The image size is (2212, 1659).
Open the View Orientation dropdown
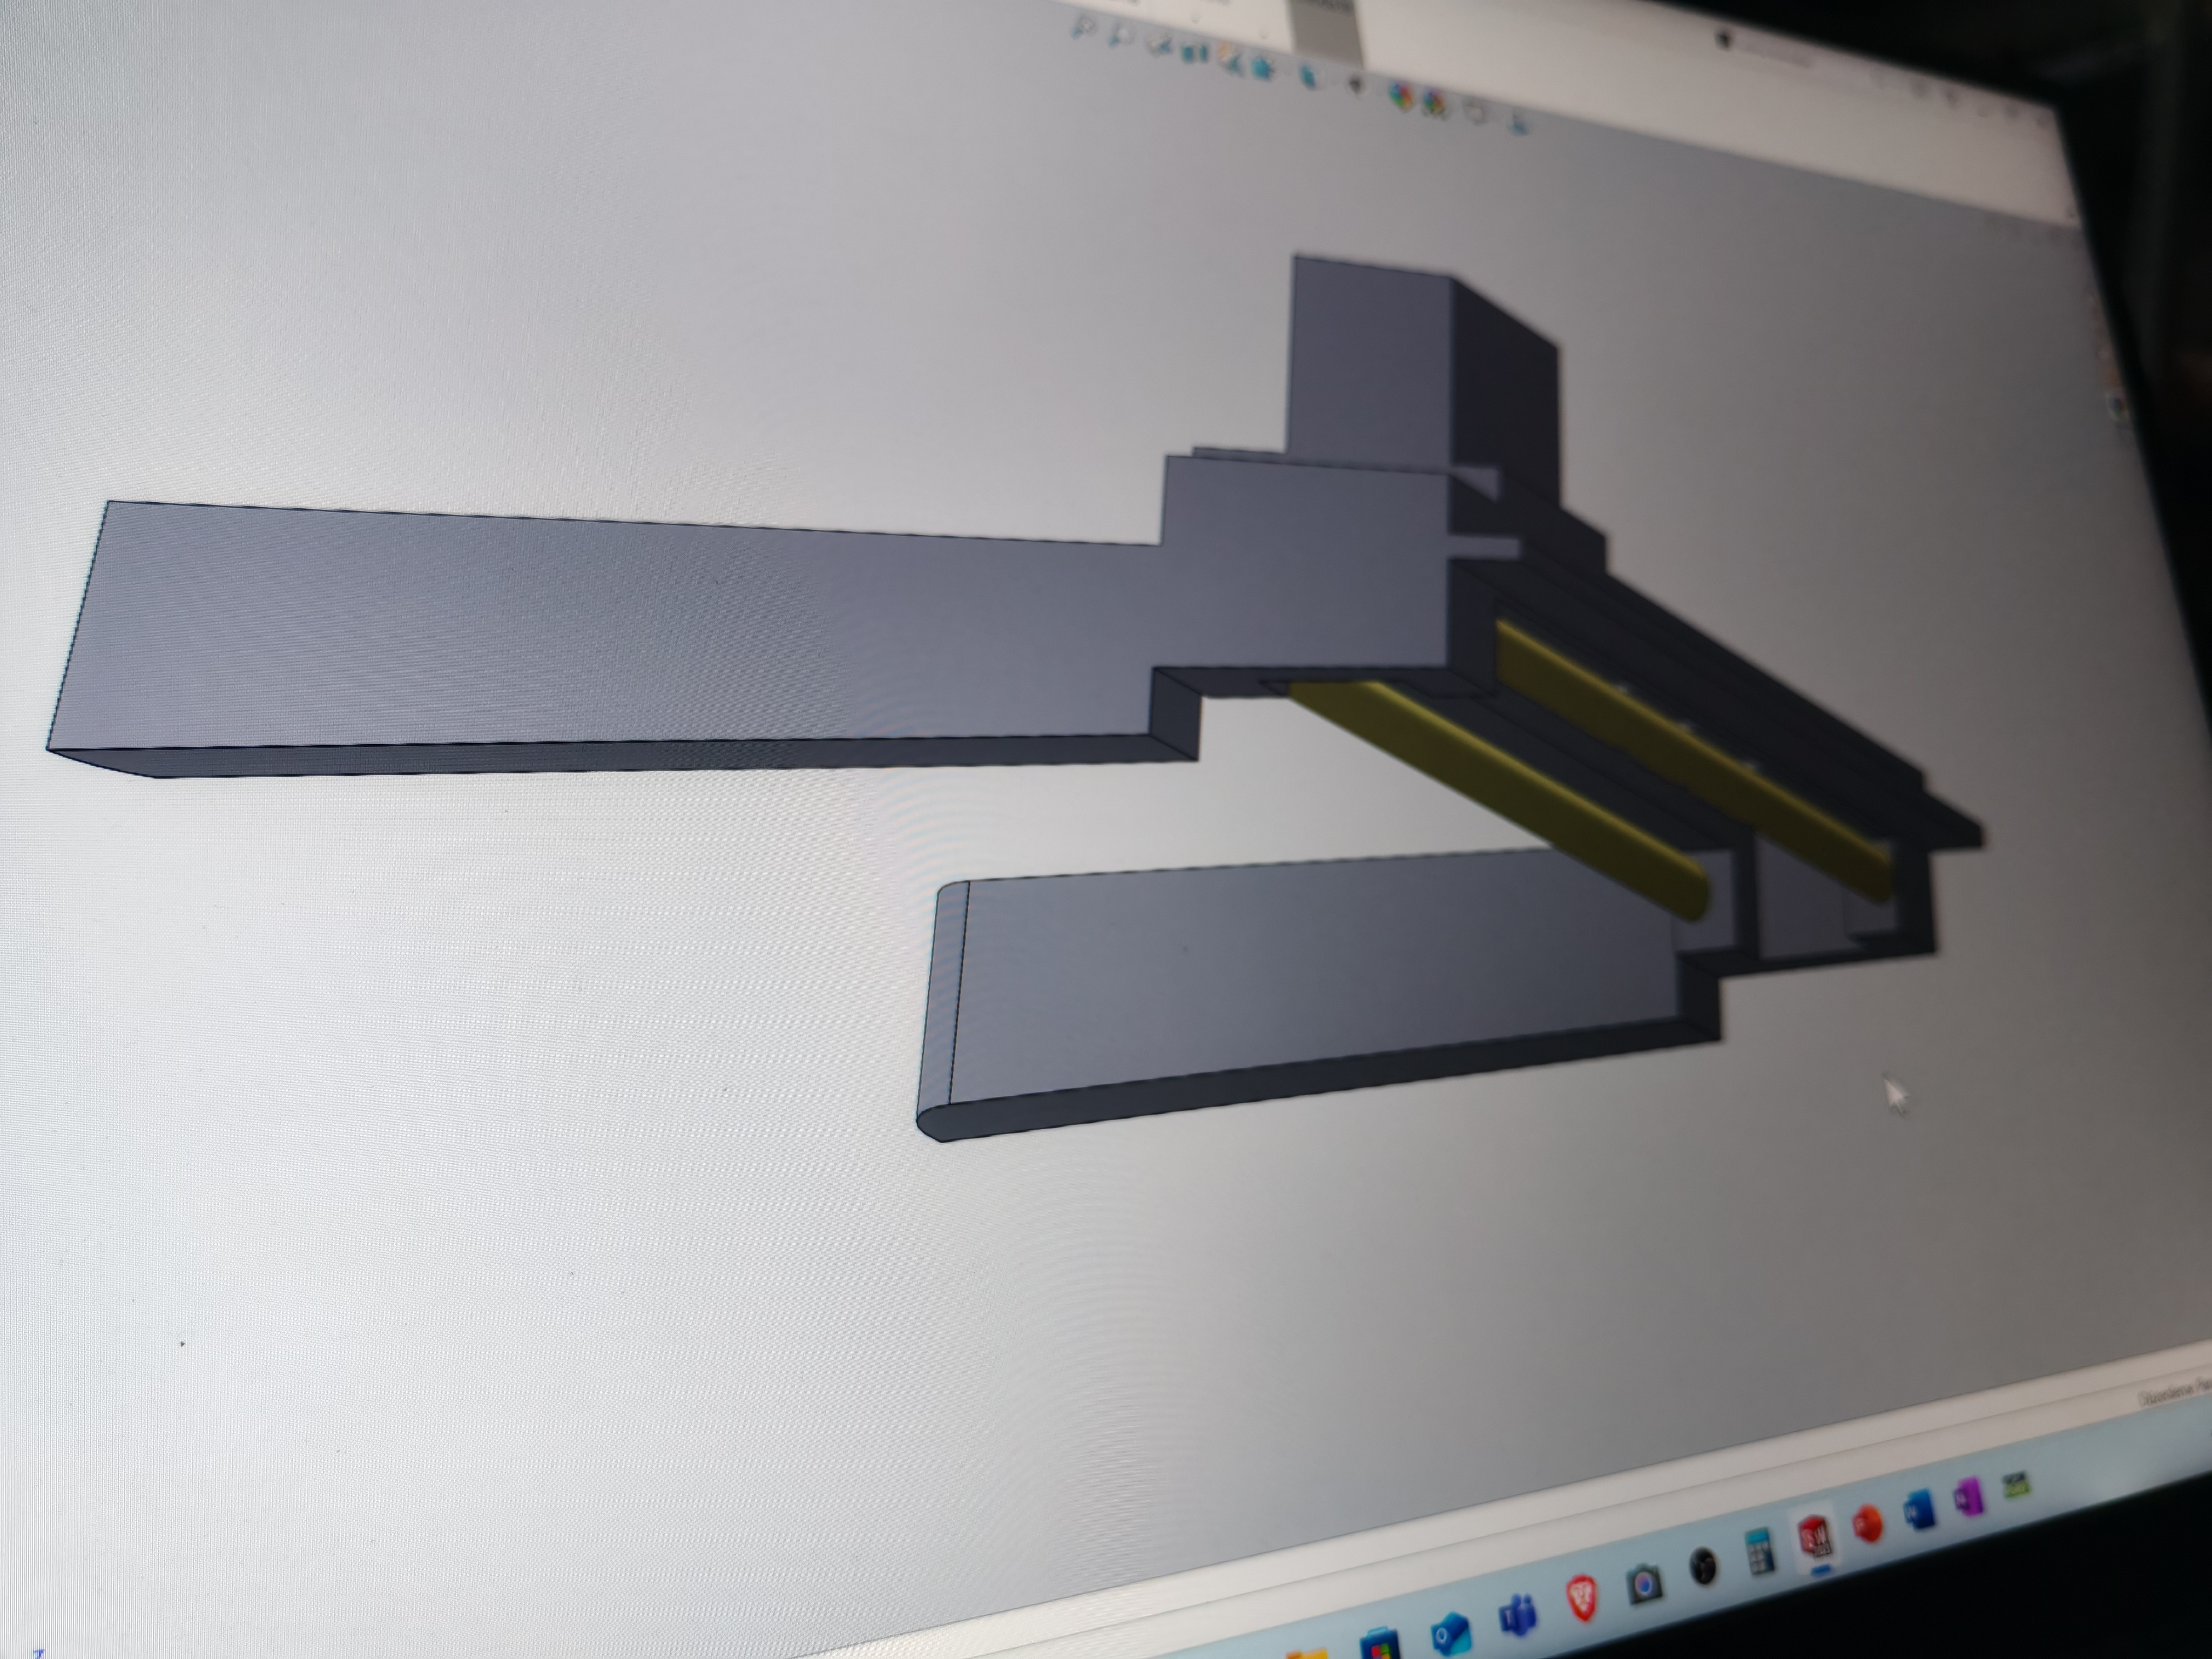tap(1261, 68)
